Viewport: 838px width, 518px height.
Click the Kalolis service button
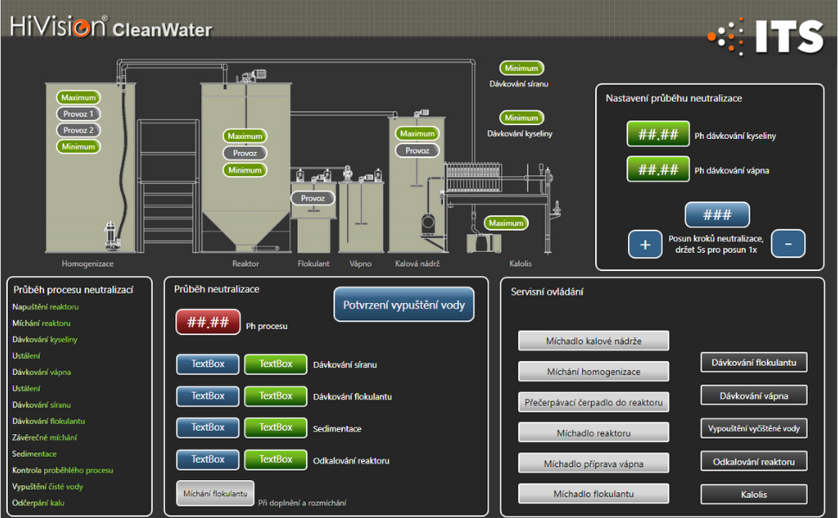[x=753, y=495]
